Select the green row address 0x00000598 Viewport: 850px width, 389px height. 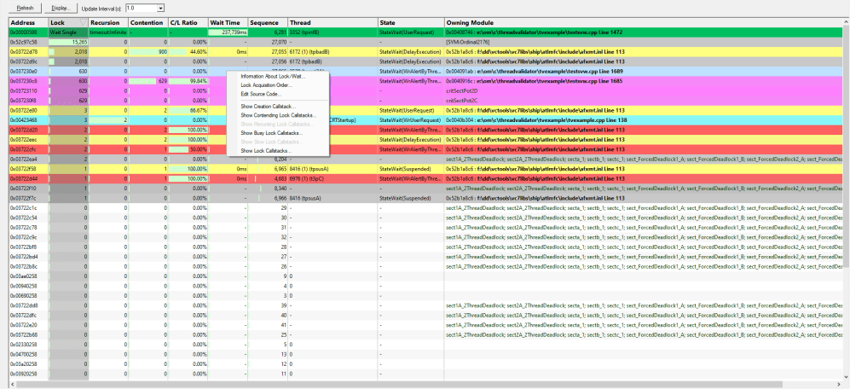click(23, 32)
